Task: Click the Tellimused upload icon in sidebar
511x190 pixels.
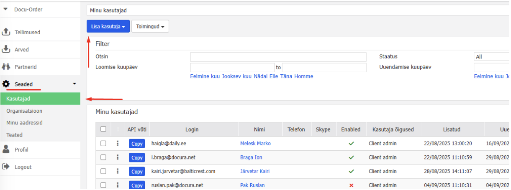Action: tap(6, 32)
